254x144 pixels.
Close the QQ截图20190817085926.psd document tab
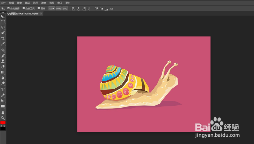41,14
